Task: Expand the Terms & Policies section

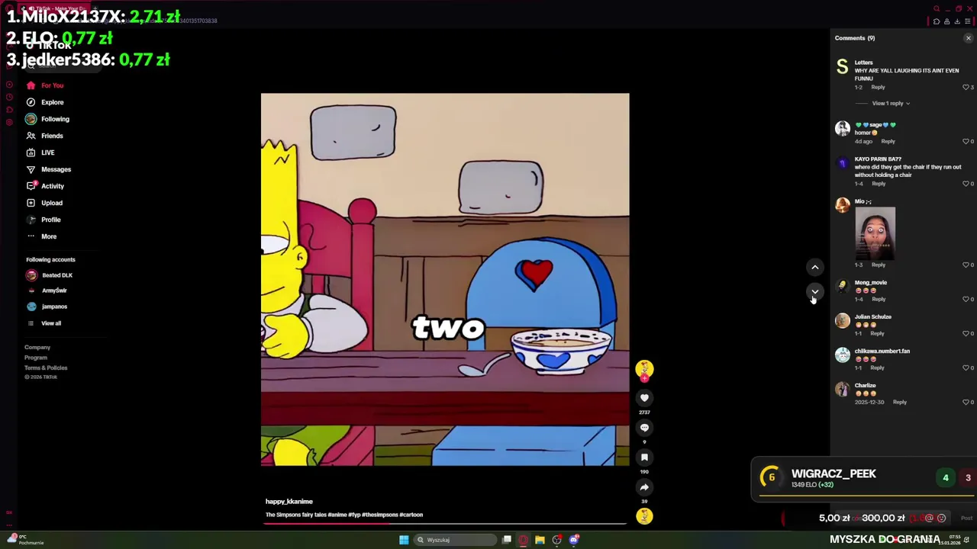Action: tap(46, 368)
